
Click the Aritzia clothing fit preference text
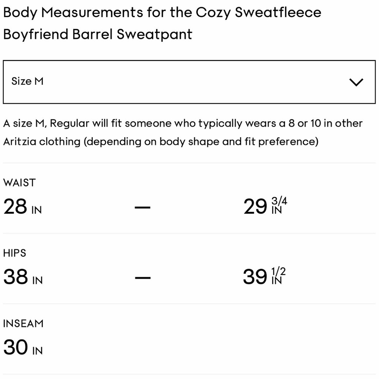pyautogui.click(x=161, y=142)
